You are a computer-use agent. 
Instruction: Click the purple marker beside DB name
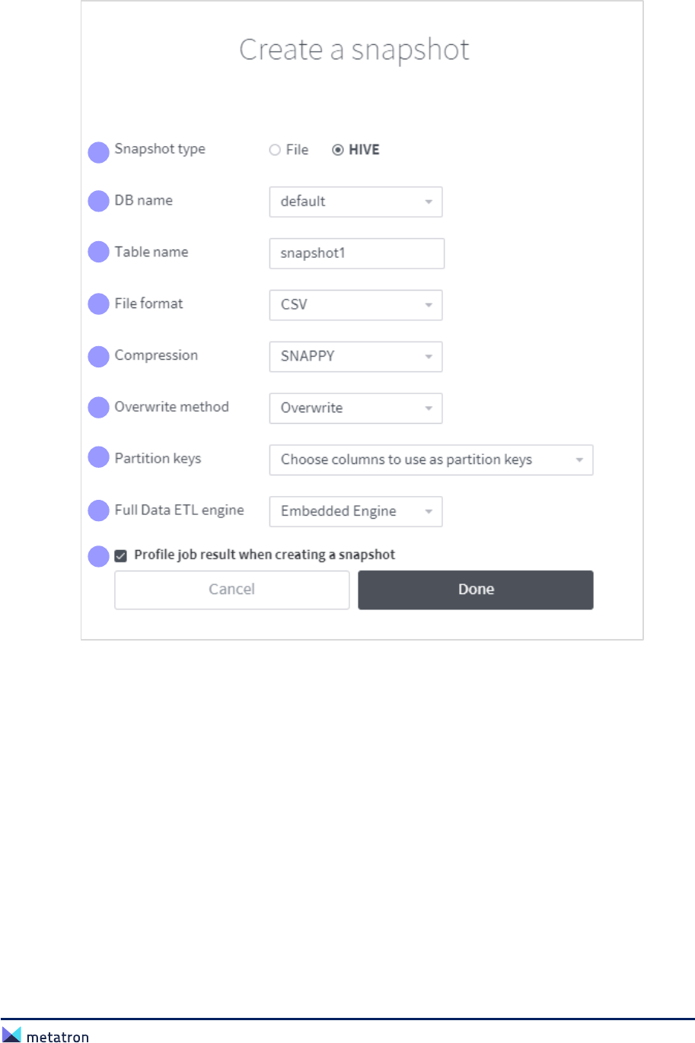point(99,202)
